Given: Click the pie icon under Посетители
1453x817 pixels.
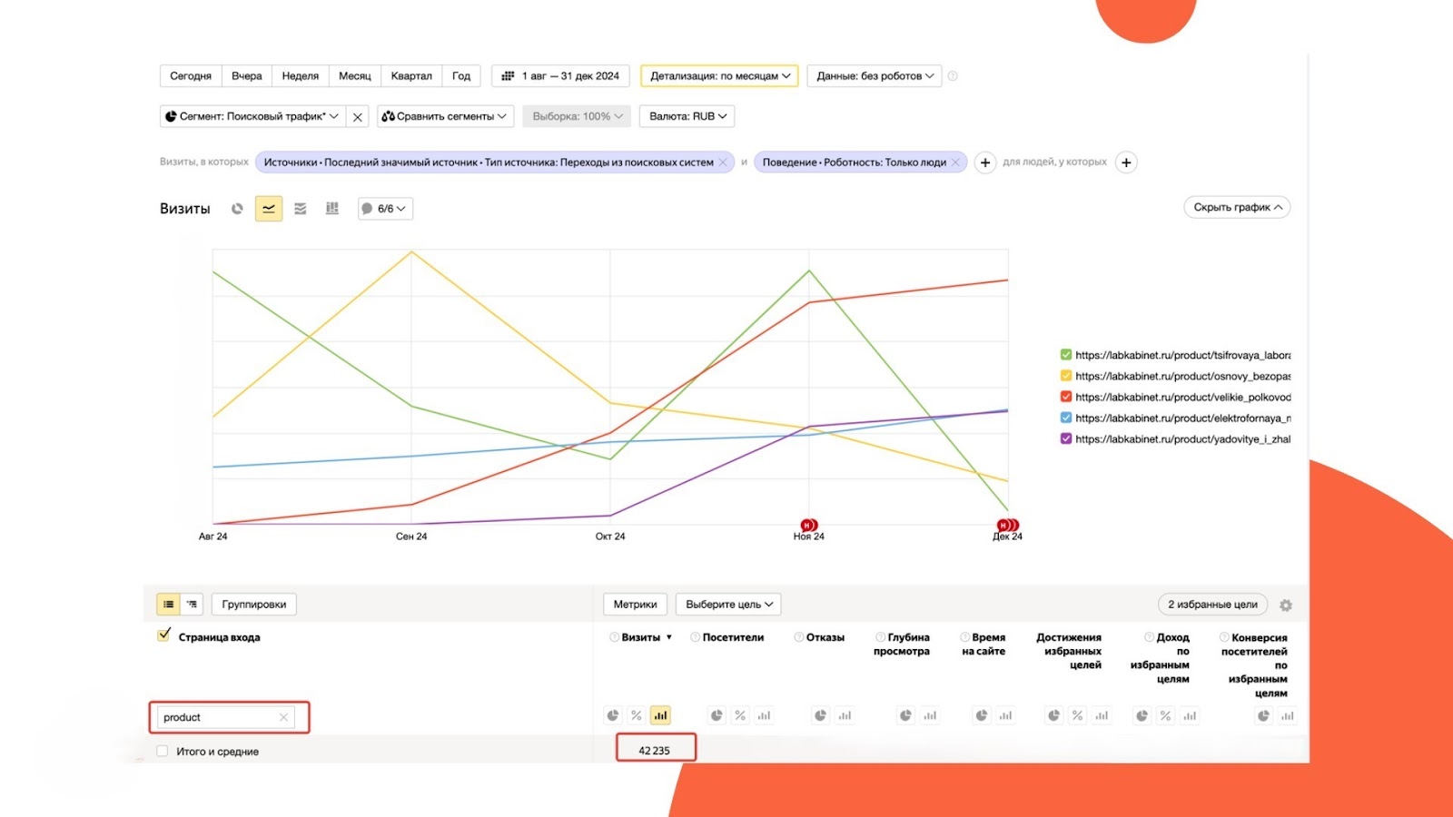Looking at the screenshot, I should [x=717, y=715].
